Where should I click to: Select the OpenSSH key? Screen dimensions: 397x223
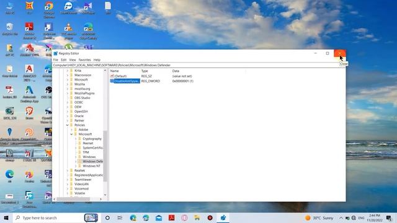[x=81, y=111]
